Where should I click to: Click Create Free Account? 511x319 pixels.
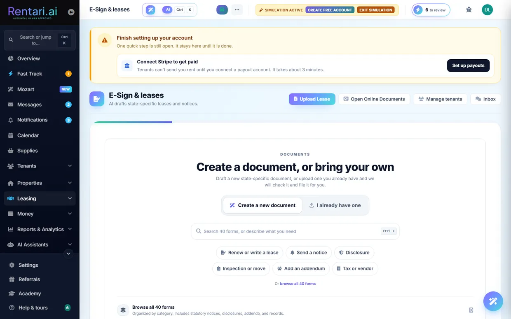tap(330, 10)
